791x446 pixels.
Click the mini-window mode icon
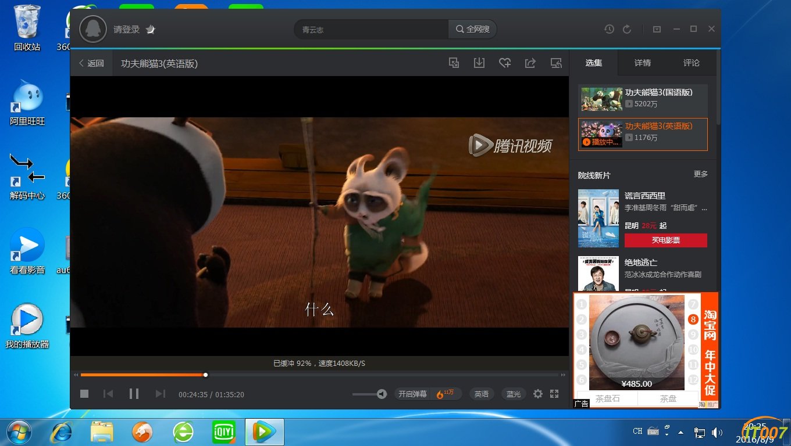click(x=454, y=63)
